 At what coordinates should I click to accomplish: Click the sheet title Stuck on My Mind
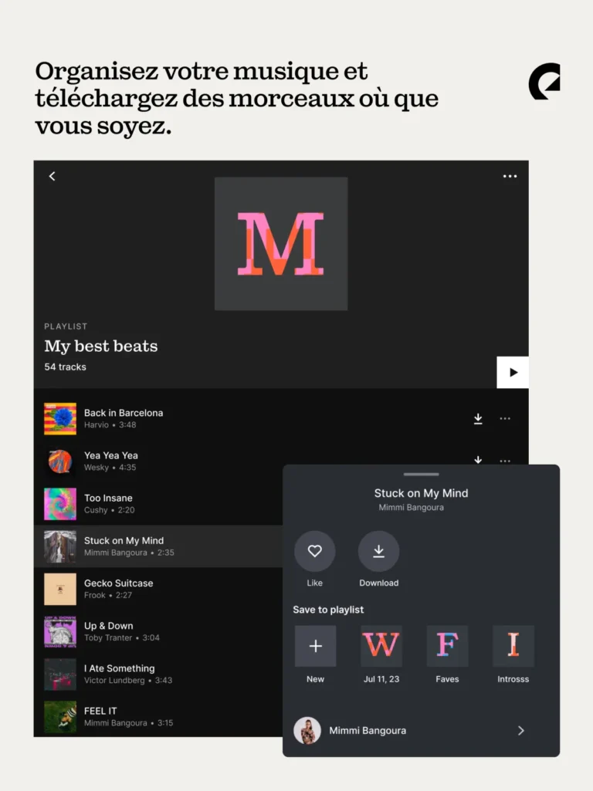tap(421, 493)
